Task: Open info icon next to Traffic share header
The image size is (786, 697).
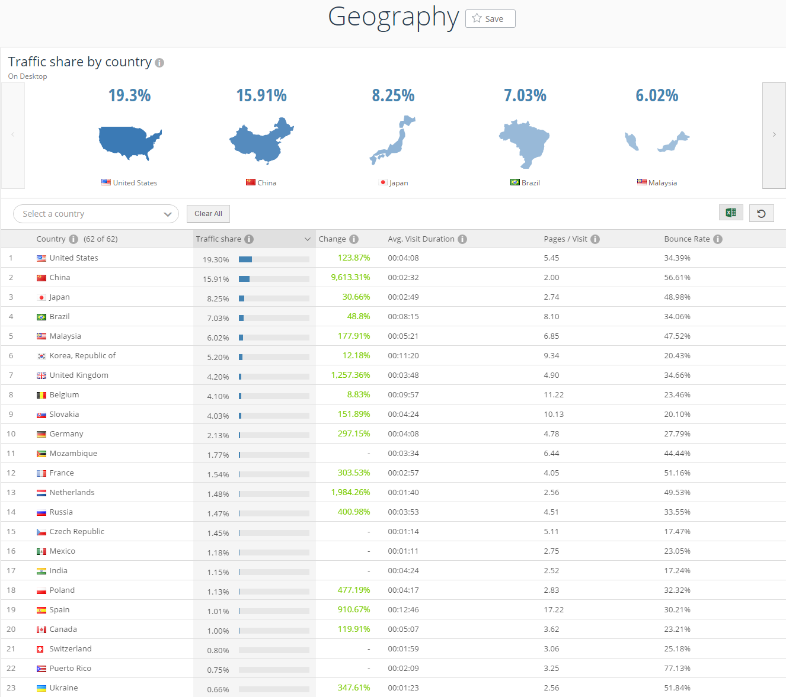Action: (249, 239)
